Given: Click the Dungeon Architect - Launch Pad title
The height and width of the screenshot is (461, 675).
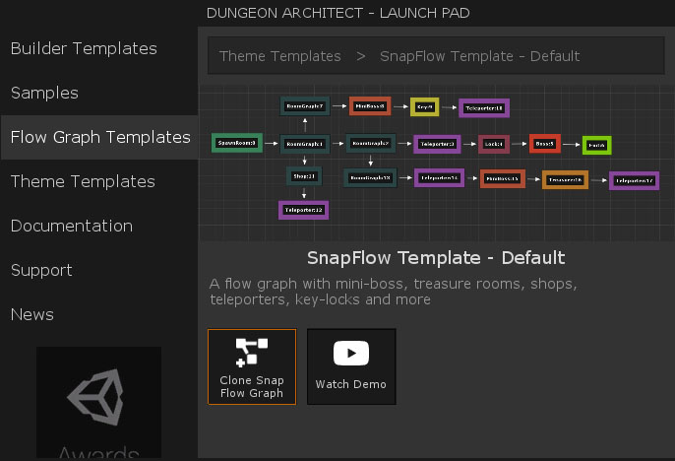Looking at the screenshot, I should click(337, 13).
